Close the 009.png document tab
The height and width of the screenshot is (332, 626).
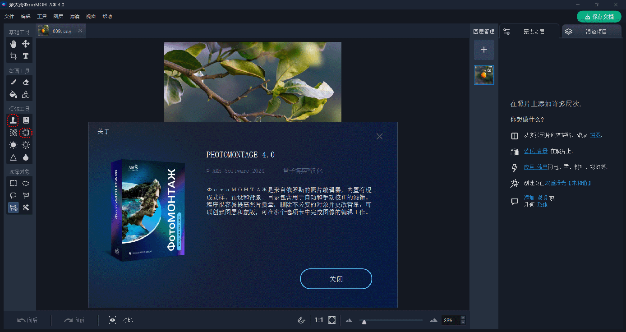pos(80,31)
